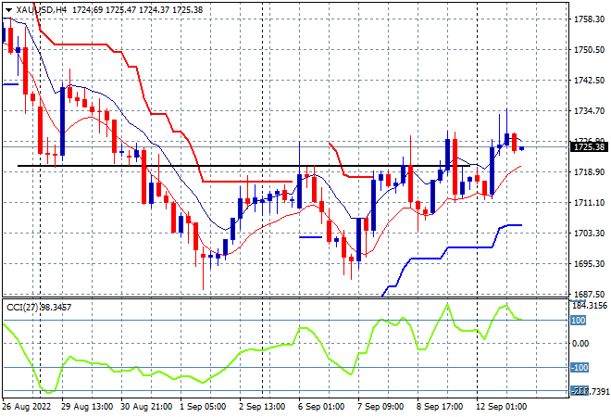Image resolution: width=611 pixels, height=417 pixels.
Task: Click the 26 Aug 2022 date label
Action: point(27,407)
